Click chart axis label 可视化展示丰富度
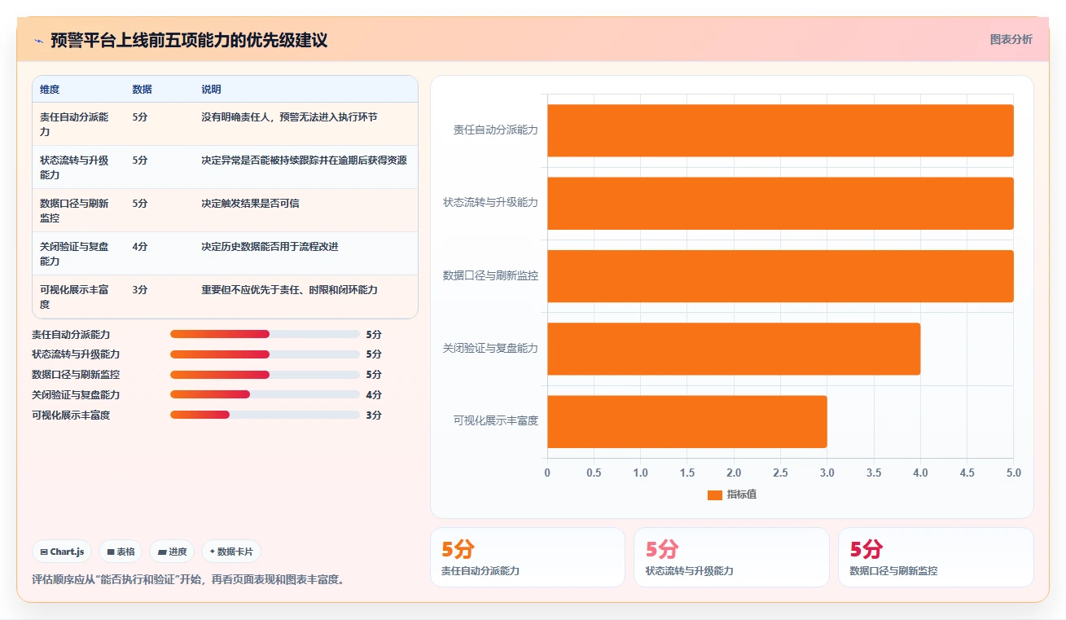 (x=496, y=421)
